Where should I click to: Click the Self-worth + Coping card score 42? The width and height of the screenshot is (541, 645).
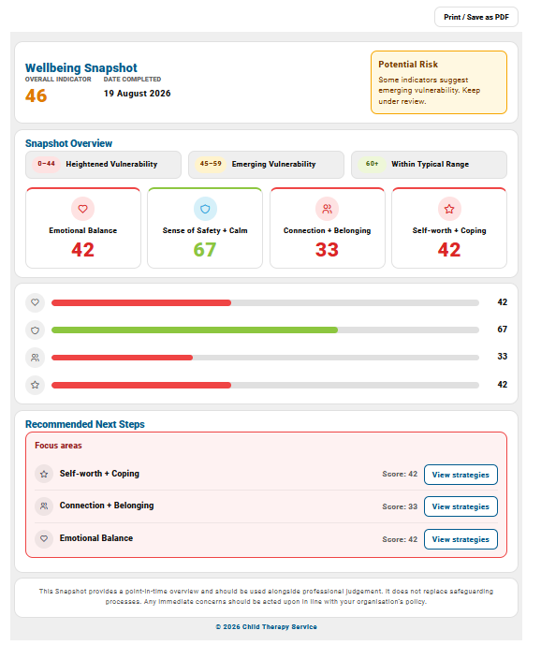pos(449,250)
